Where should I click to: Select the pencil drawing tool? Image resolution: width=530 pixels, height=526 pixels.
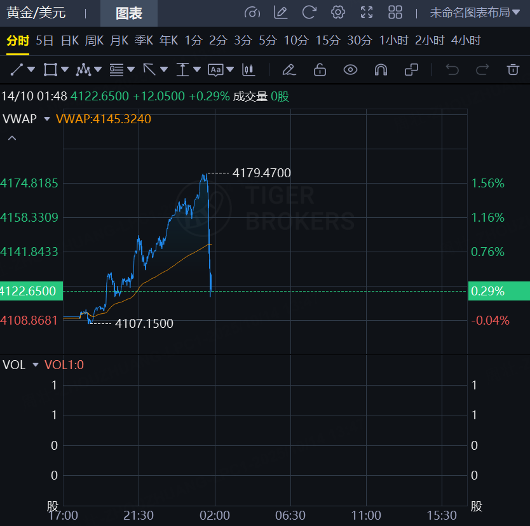click(289, 69)
